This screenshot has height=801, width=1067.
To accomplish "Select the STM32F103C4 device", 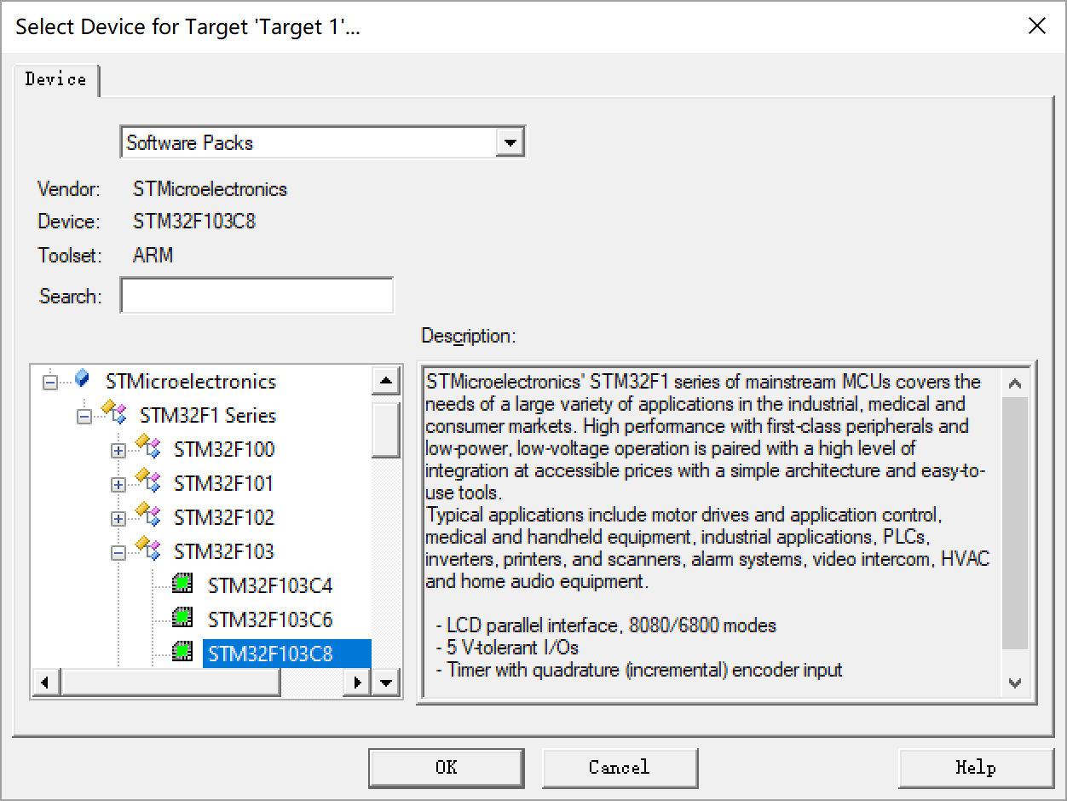I will click(270, 585).
